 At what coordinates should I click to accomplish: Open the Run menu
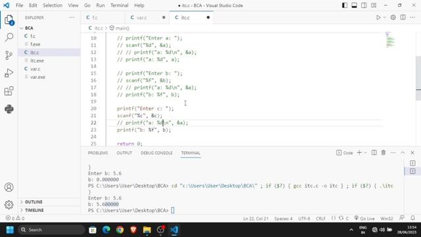(x=101, y=5)
